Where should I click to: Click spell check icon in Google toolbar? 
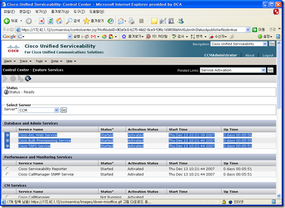coord(174,37)
